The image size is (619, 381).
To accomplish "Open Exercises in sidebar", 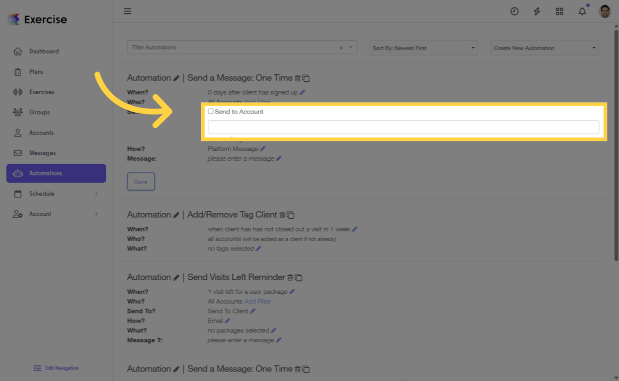I will (56, 92).
